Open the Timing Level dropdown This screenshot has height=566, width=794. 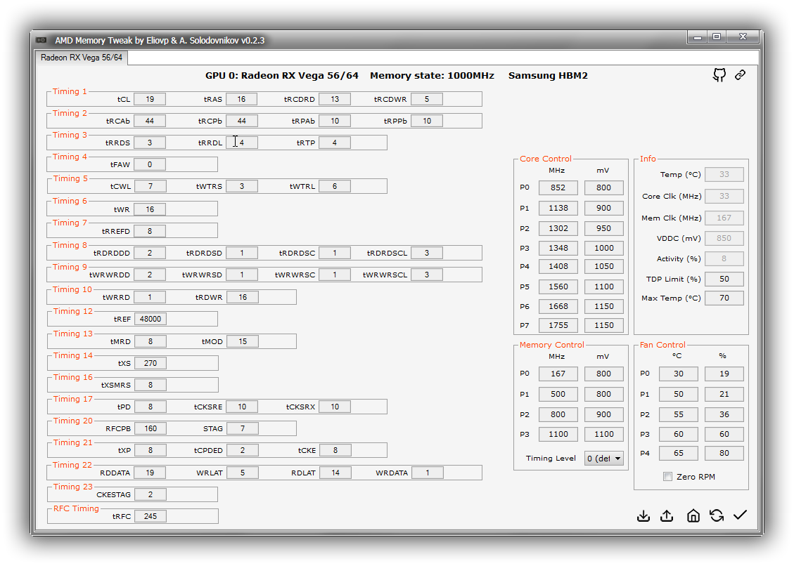(603, 459)
